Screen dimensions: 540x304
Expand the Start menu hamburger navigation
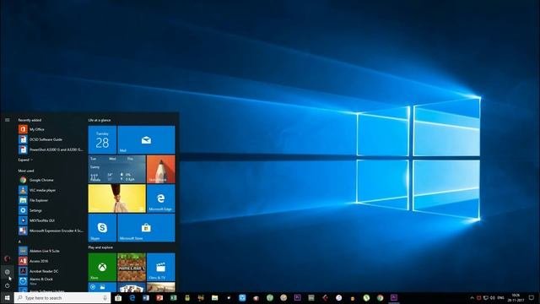[8, 120]
